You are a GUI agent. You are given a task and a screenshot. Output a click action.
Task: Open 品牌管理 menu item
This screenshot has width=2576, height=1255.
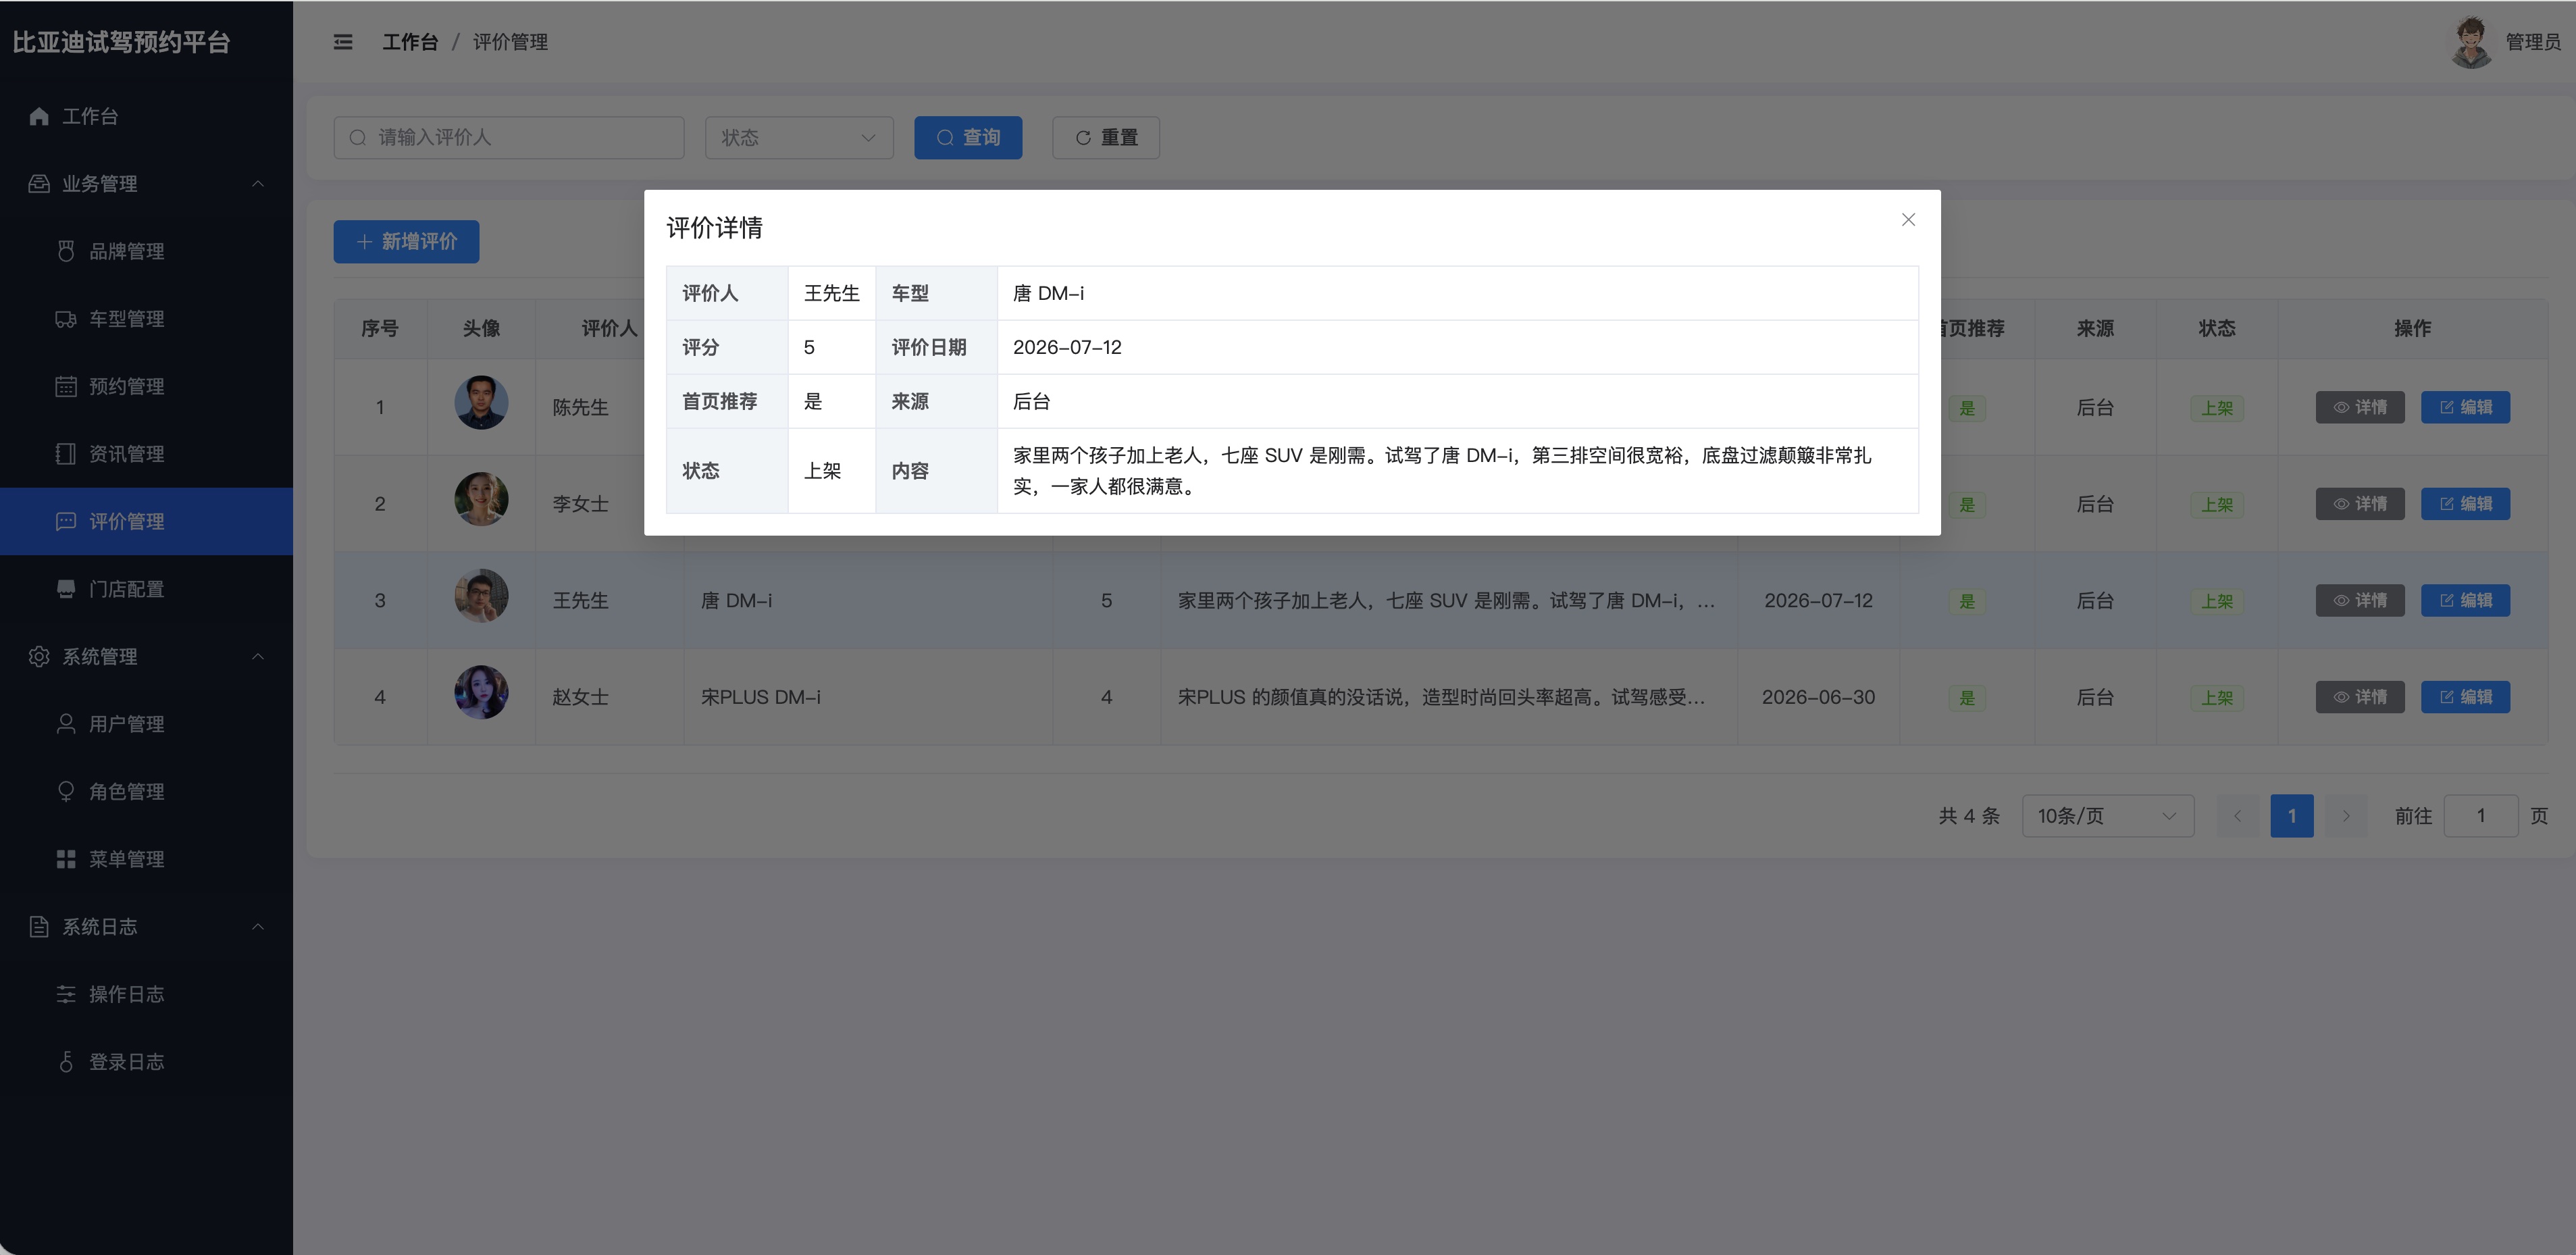(146, 251)
